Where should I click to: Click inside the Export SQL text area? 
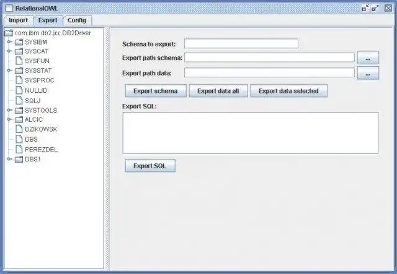tap(251, 133)
